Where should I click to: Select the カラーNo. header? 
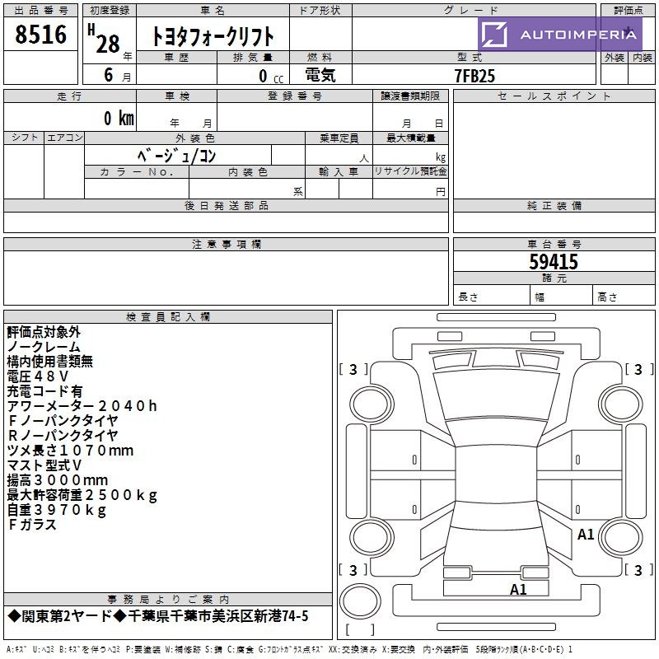(x=137, y=172)
